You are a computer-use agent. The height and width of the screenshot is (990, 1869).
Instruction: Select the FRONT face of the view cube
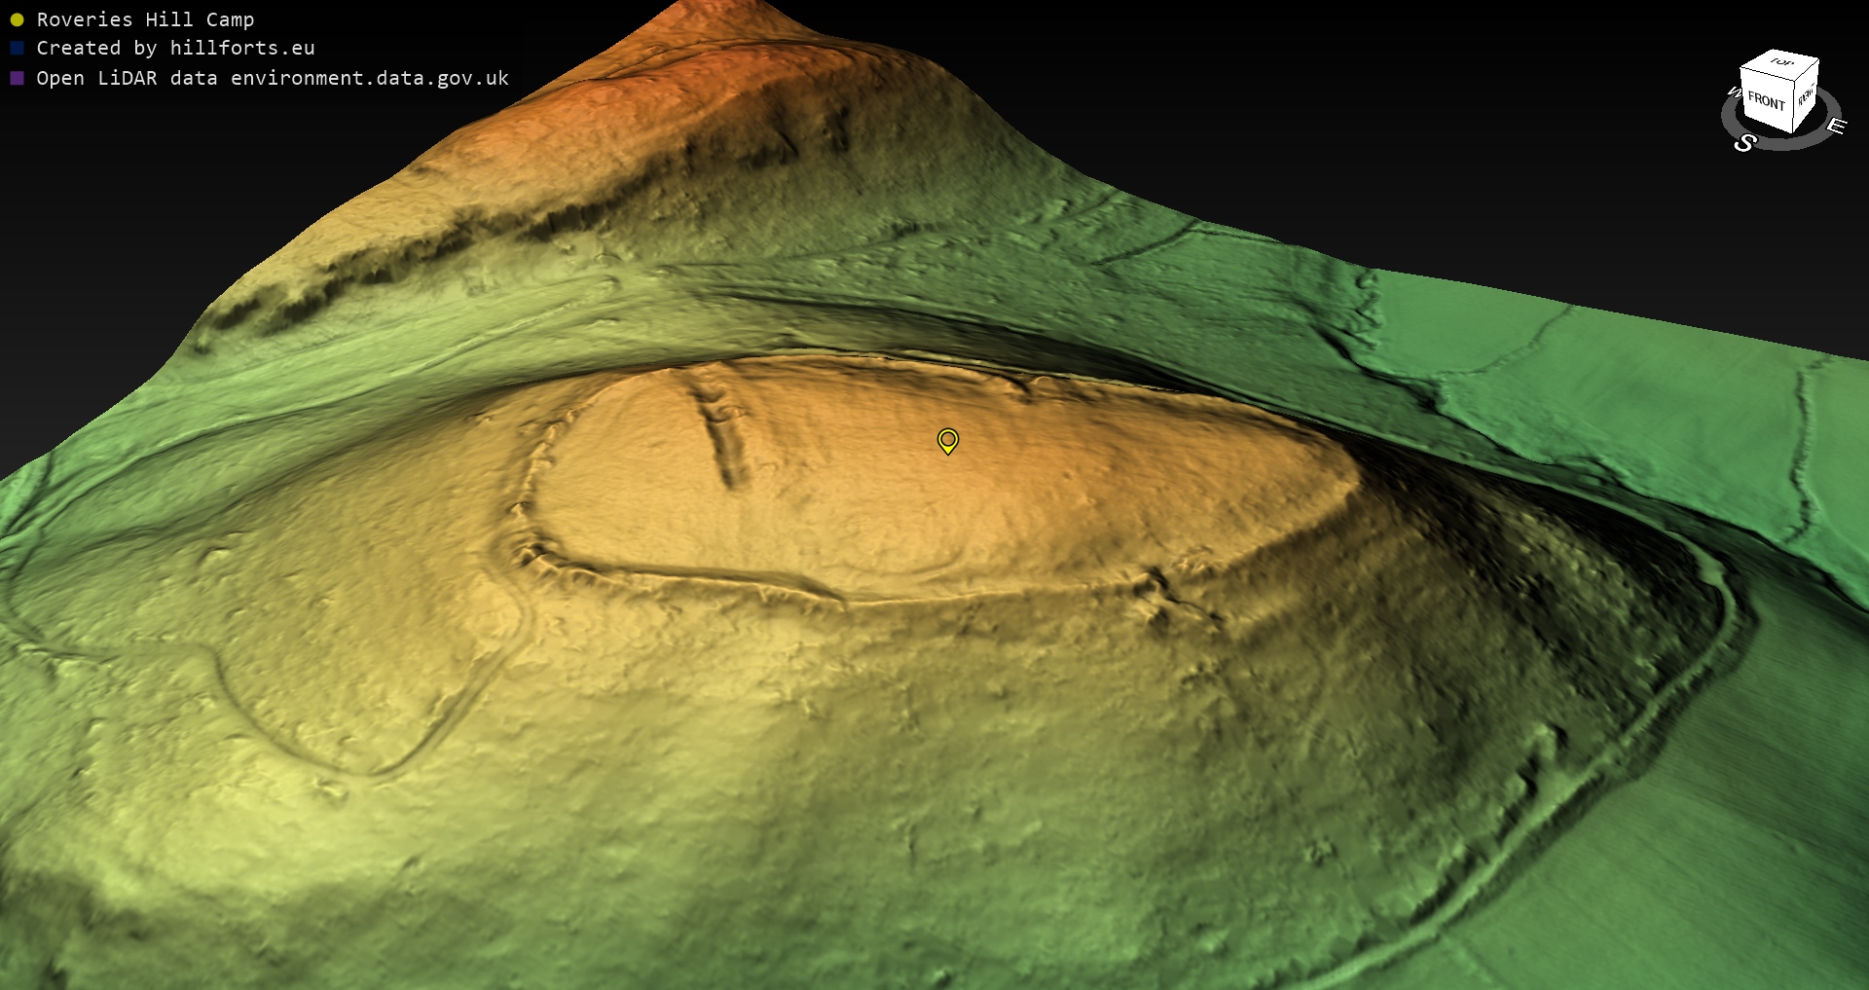(1765, 100)
